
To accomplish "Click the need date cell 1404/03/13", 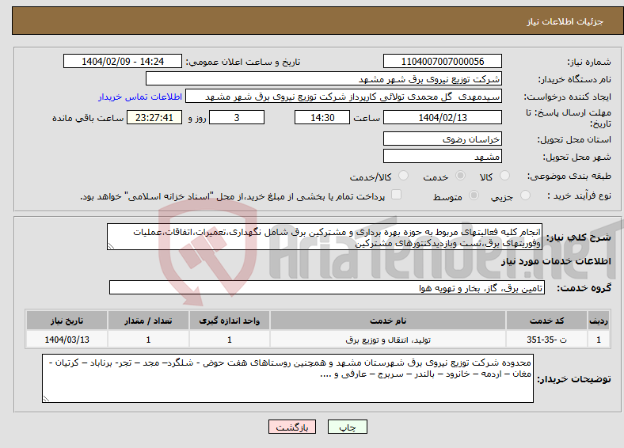I will (67, 340).
